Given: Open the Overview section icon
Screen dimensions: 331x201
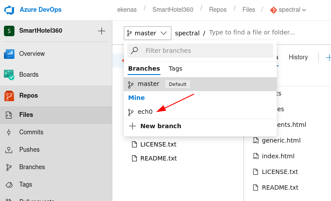Looking at the screenshot, I should (9, 54).
